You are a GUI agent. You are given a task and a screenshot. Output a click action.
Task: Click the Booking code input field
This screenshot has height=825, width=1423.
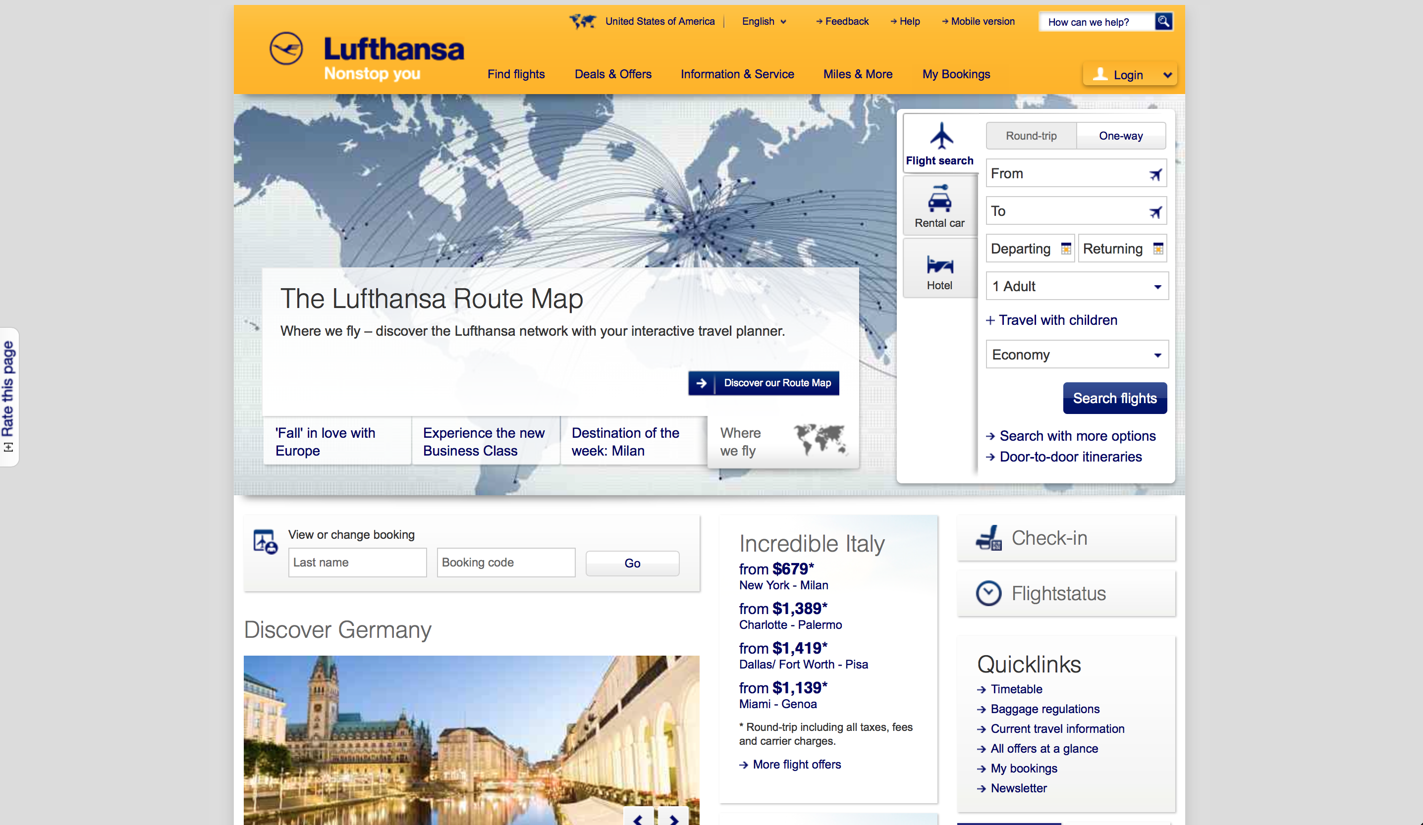[x=506, y=563]
